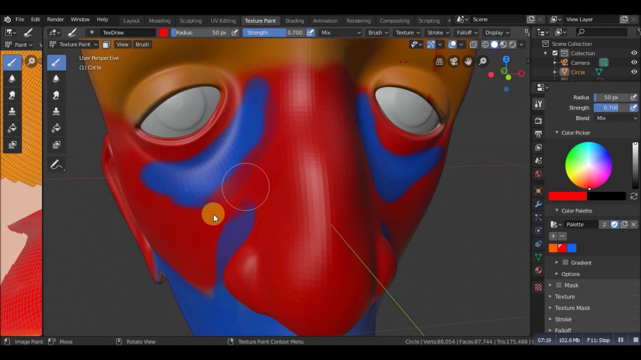Select the Mask tool in the 3D viewport toolbar
This screenshot has width=641, height=360.
(x=56, y=145)
